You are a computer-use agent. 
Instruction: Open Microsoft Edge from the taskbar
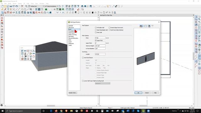pyautogui.click(x=51, y=111)
